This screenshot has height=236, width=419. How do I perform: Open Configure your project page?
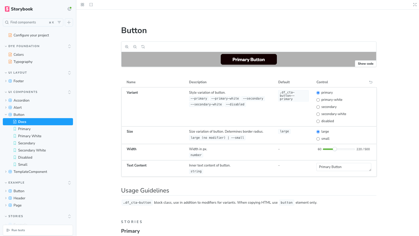[x=38, y=35]
